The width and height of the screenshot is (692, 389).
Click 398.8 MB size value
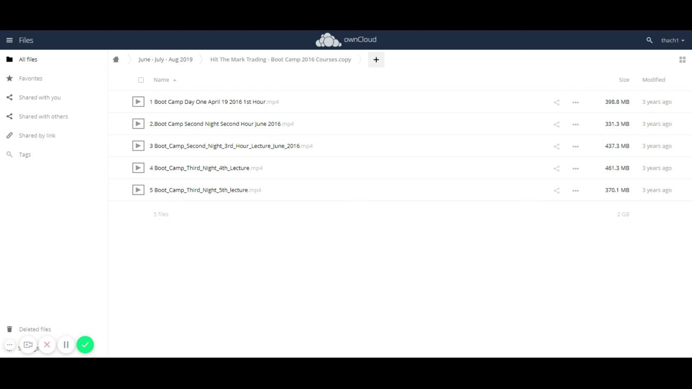point(617,102)
